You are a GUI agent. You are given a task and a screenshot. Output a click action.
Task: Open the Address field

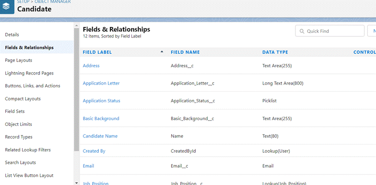91,66
